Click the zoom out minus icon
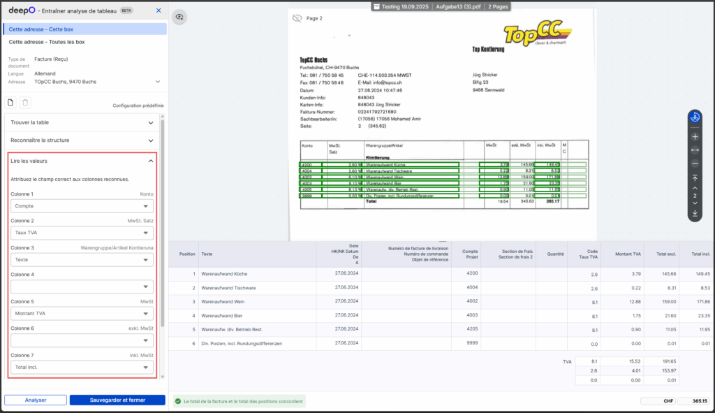Image resolution: width=715 pixels, height=413 pixels. point(695,163)
